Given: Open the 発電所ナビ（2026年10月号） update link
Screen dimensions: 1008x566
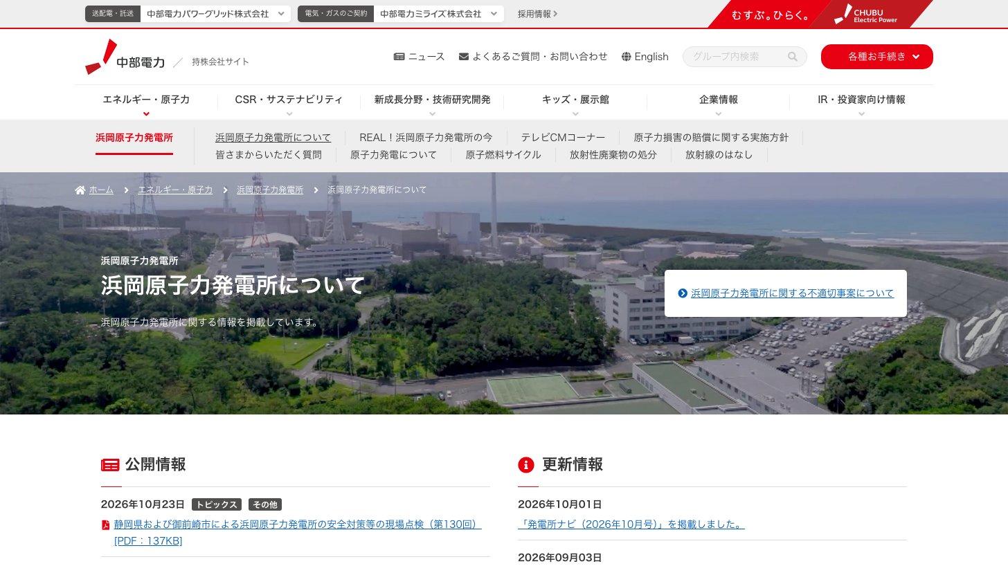Looking at the screenshot, I should 631,524.
